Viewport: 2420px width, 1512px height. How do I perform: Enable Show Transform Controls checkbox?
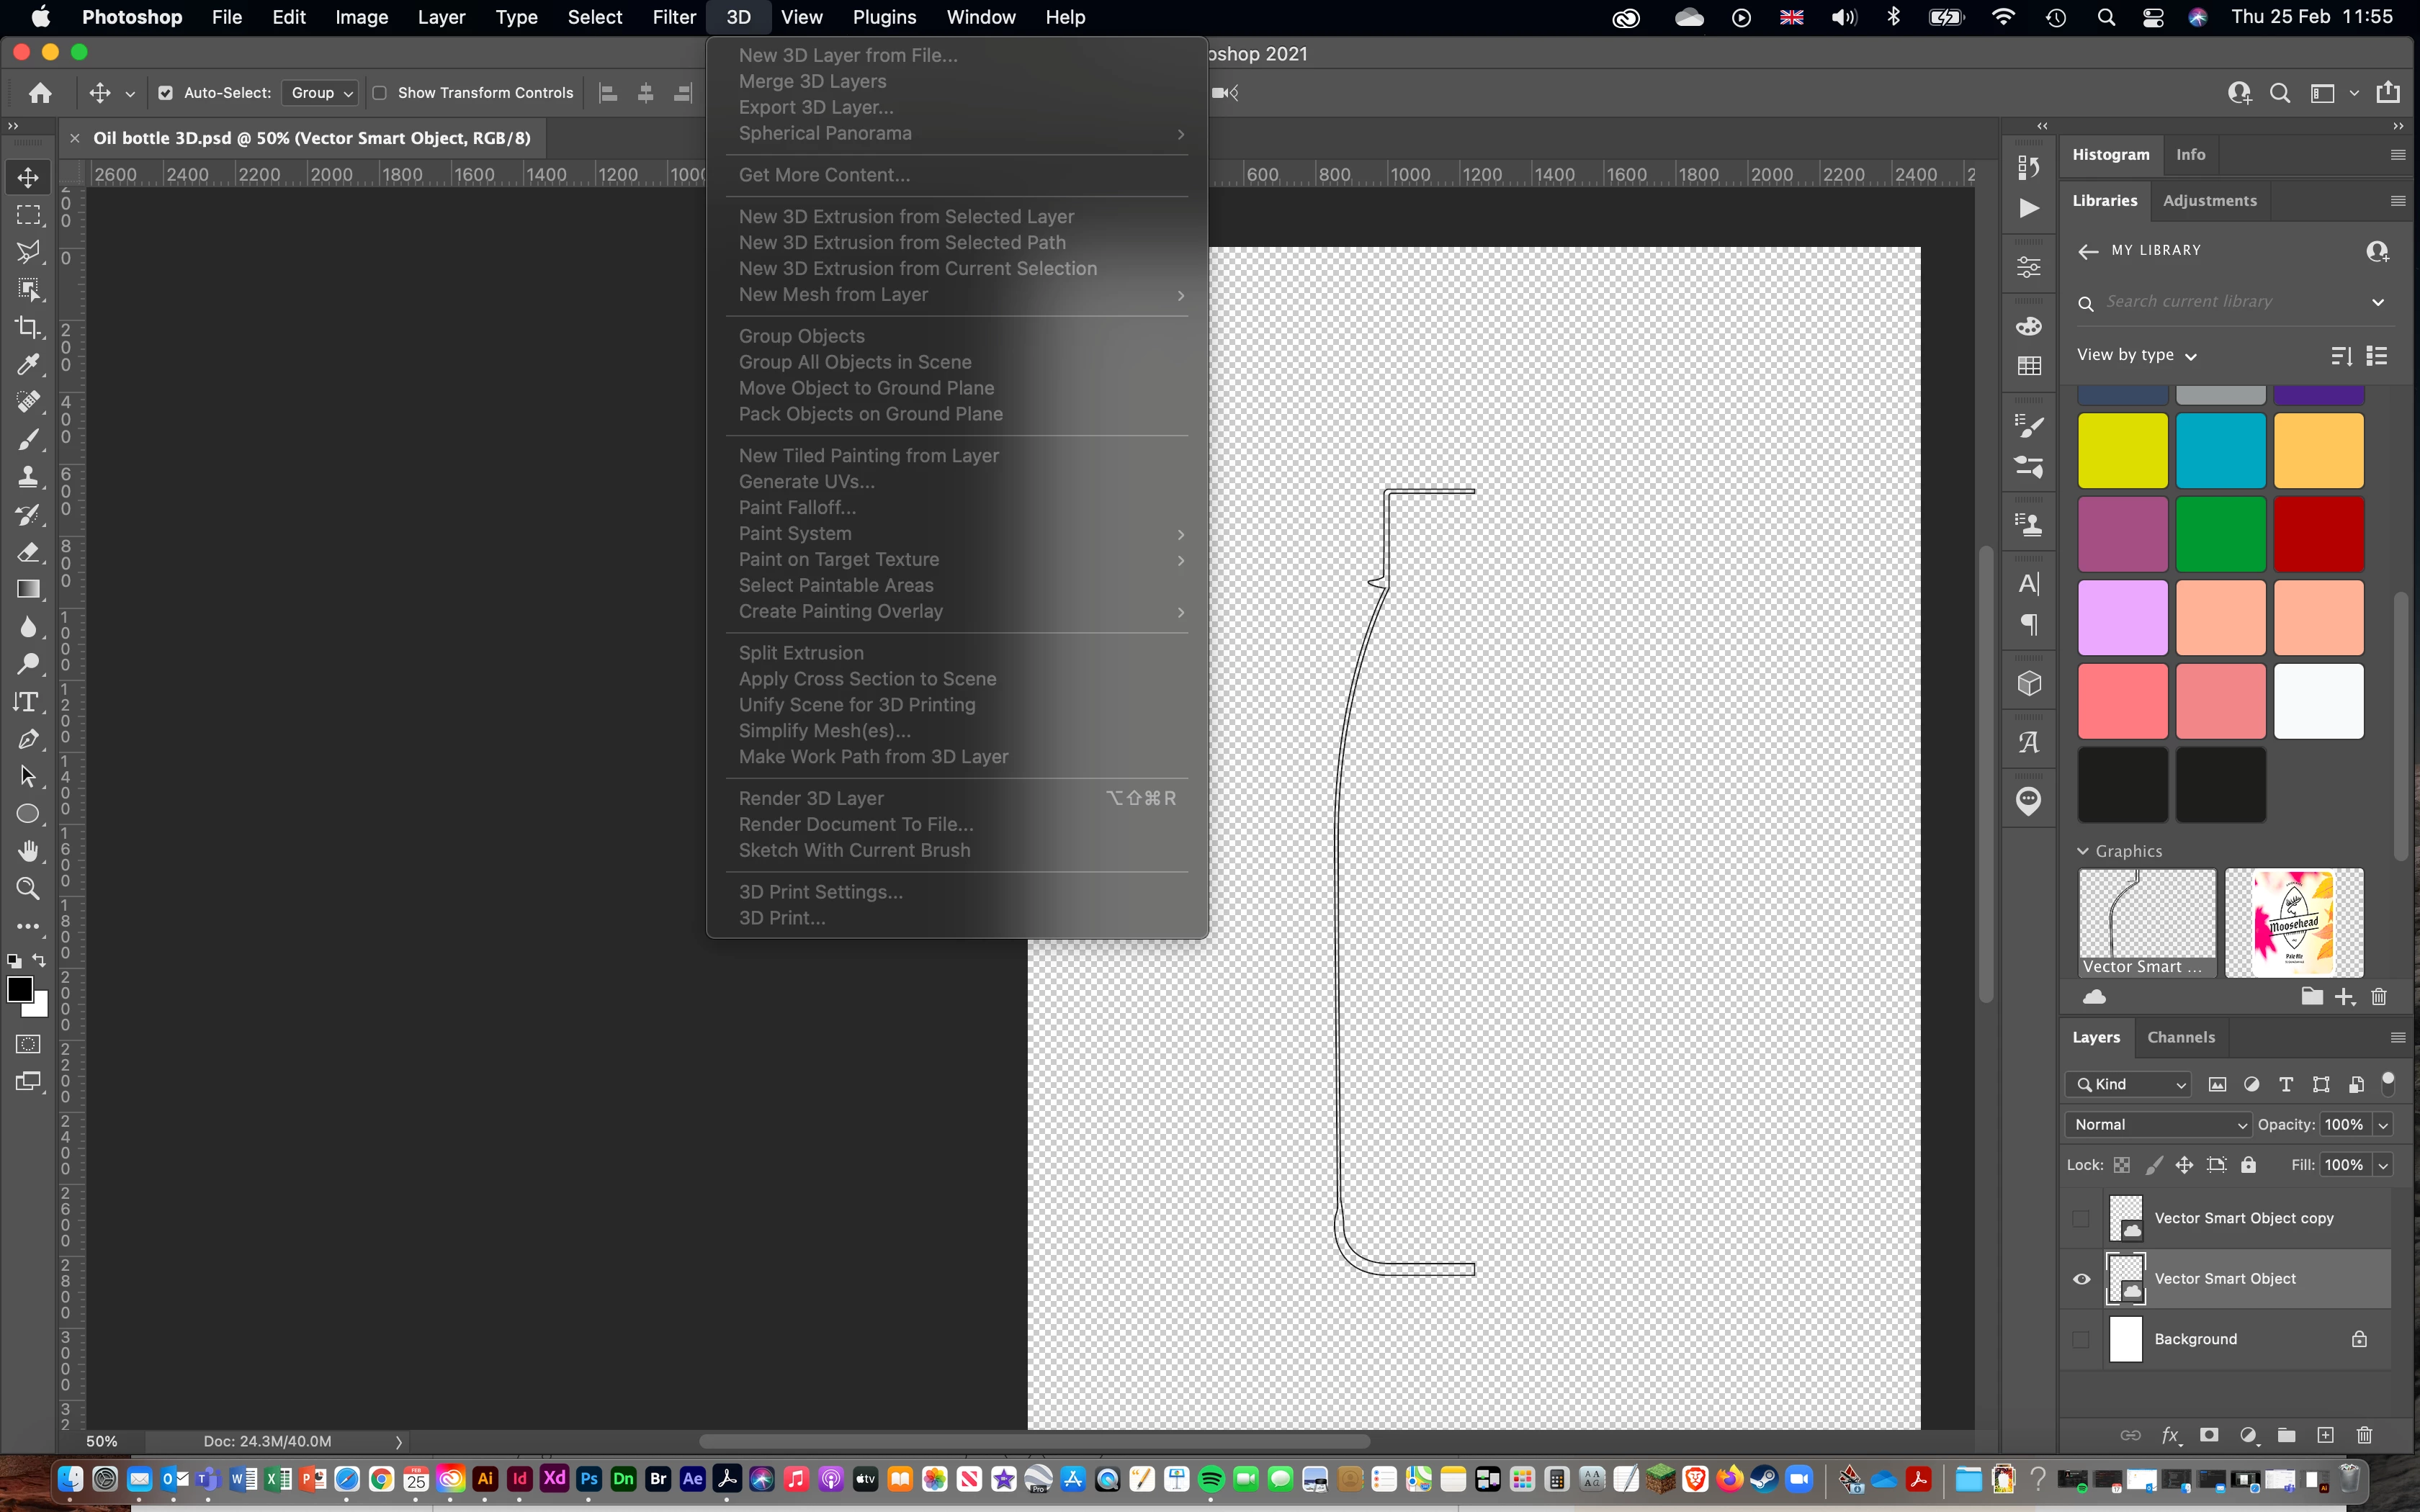pyautogui.click(x=380, y=93)
